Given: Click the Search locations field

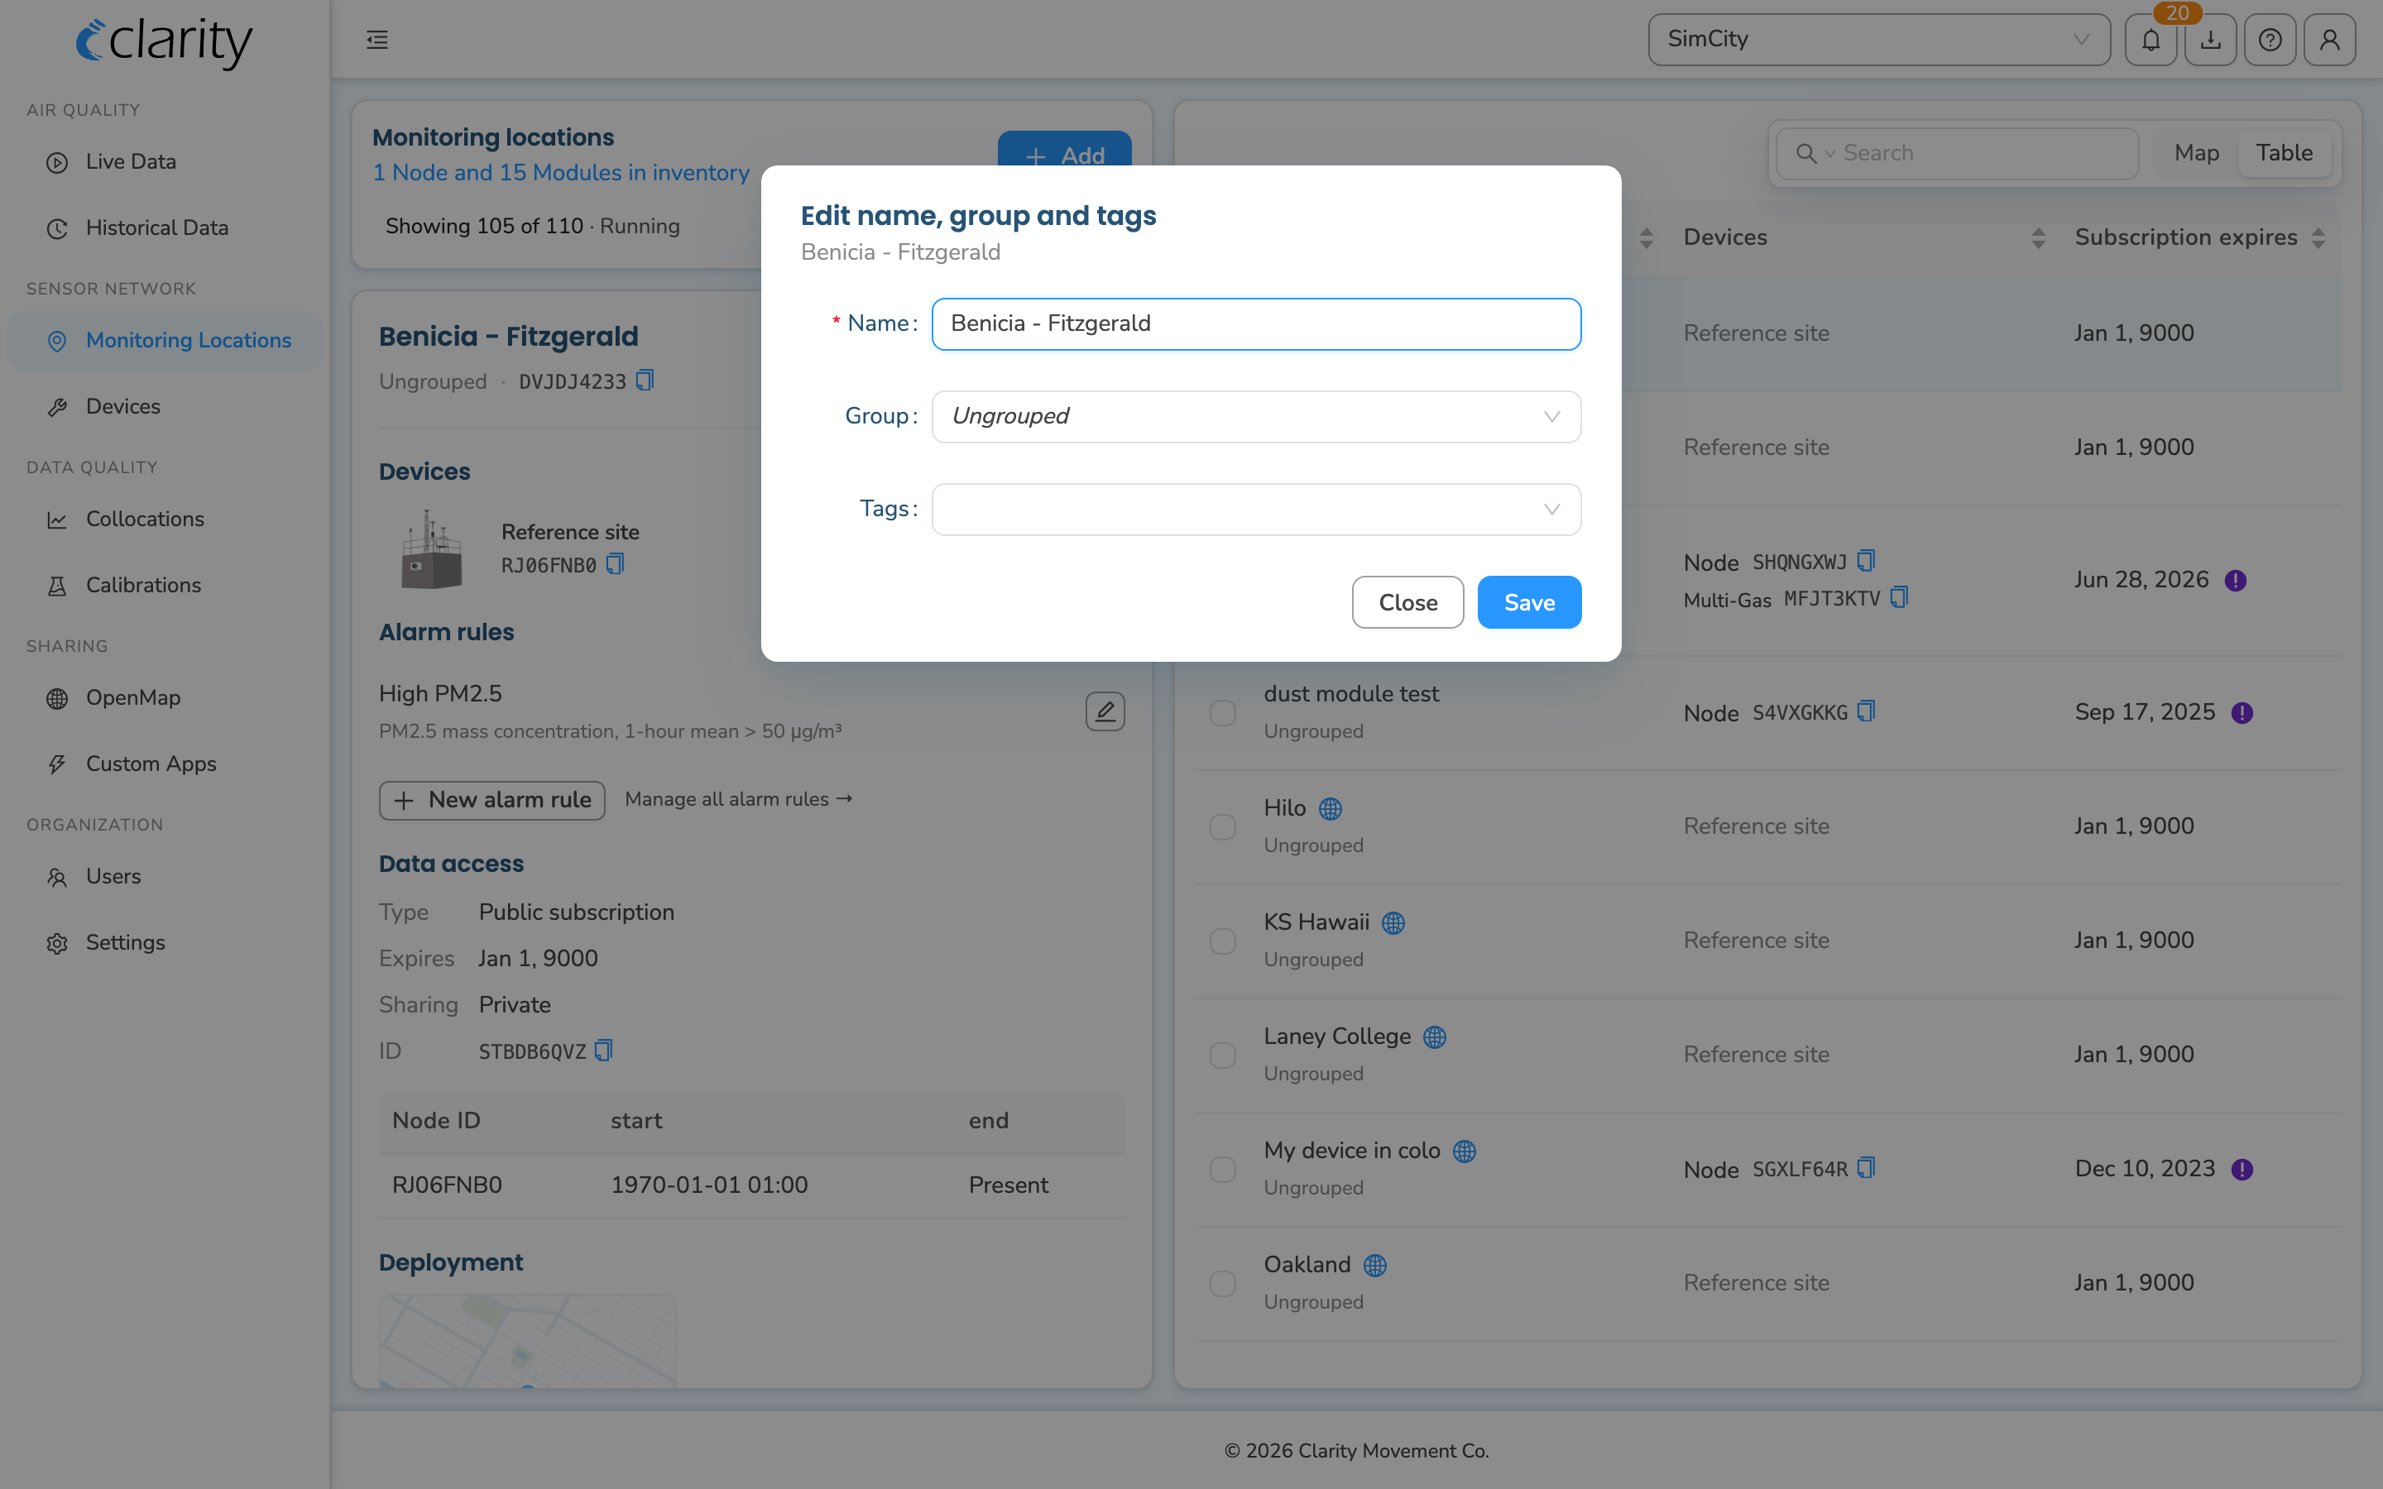Looking at the screenshot, I should point(1958,154).
